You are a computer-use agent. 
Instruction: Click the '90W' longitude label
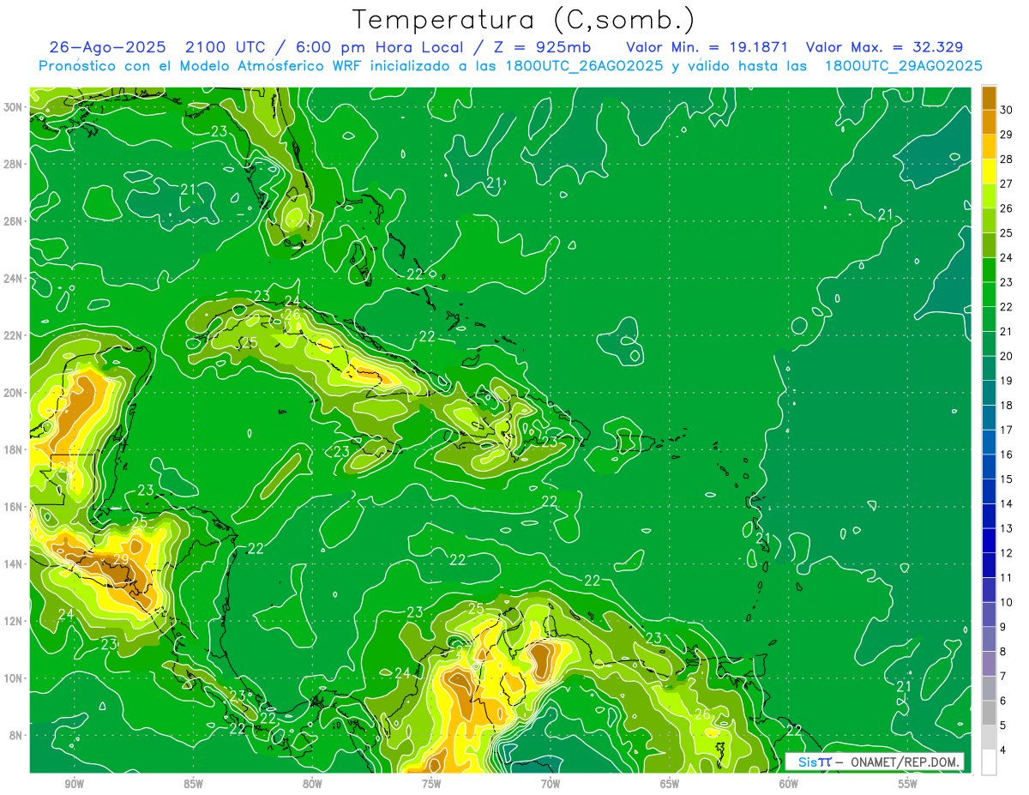coord(75,784)
